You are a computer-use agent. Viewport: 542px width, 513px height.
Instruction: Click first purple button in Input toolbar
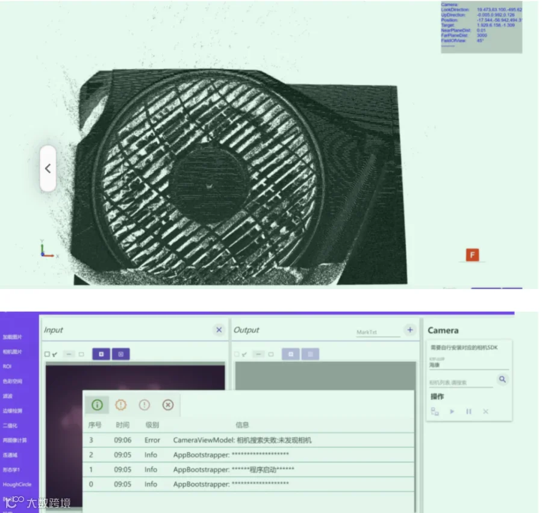[x=101, y=354]
